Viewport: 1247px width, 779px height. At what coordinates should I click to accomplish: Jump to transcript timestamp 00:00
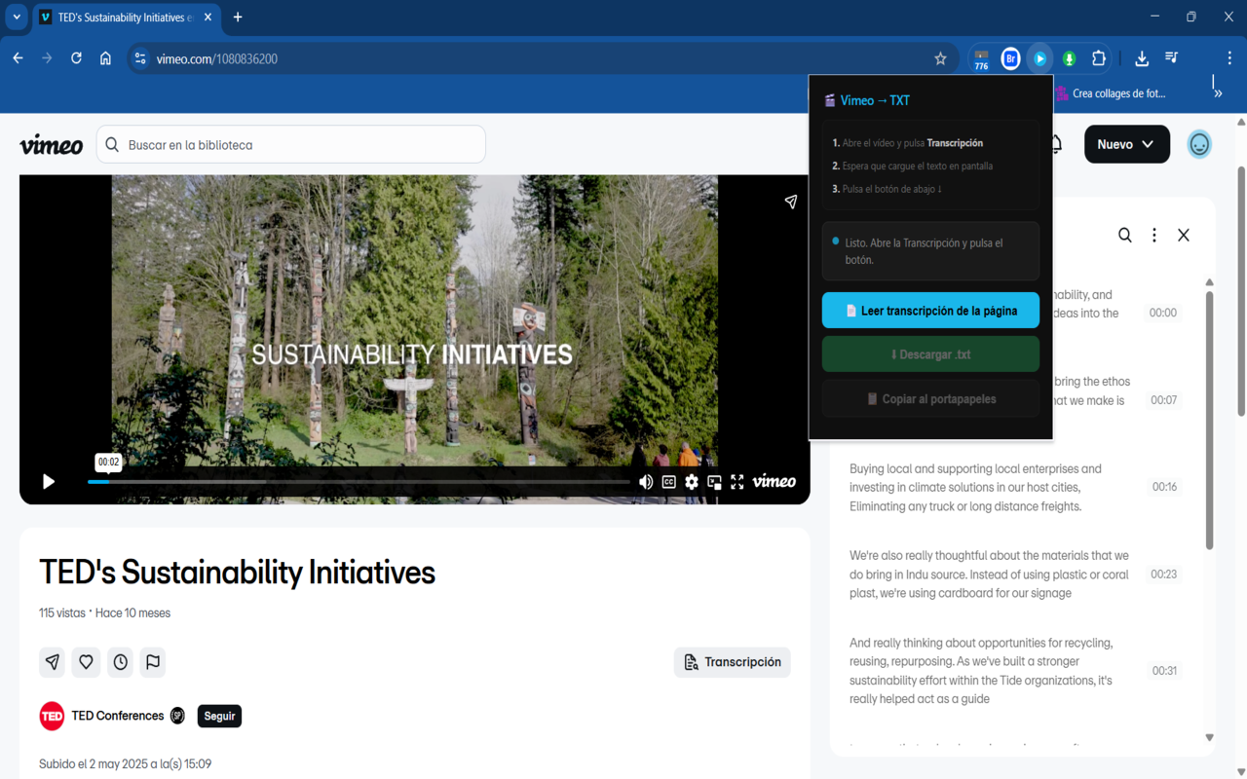(1162, 313)
